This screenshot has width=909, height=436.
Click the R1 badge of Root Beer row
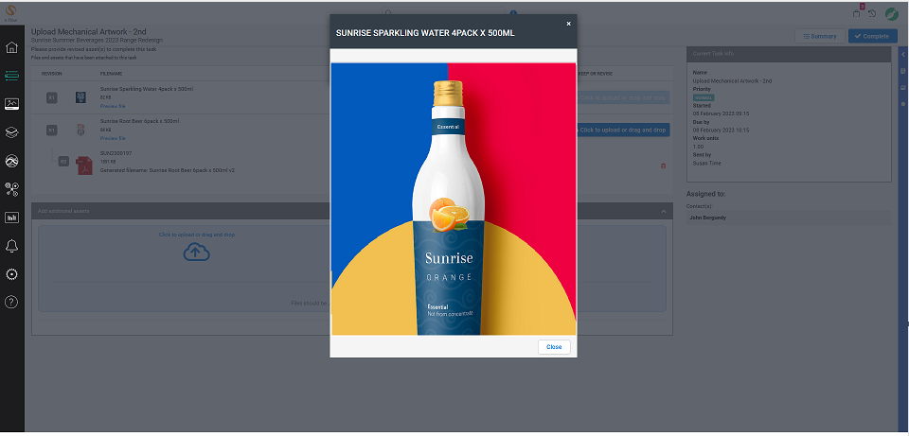click(x=51, y=131)
